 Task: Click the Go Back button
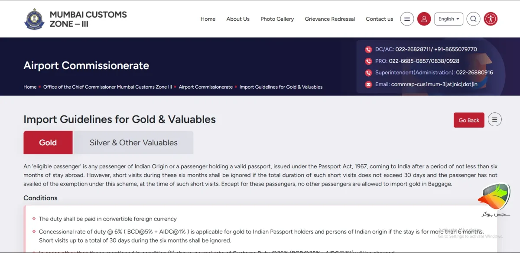pos(469,120)
